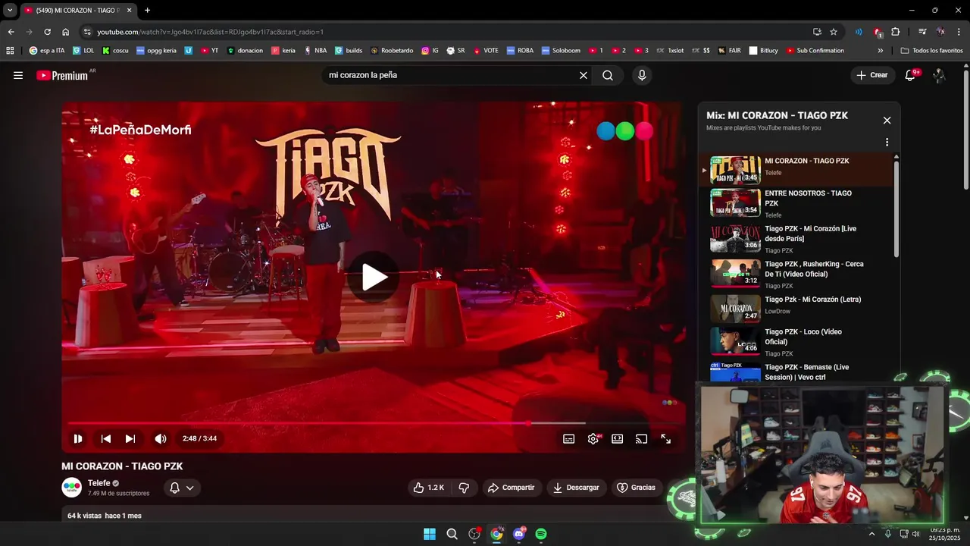The width and height of the screenshot is (970, 546).
Task: Click the large play button overlay on video
Action: [x=374, y=277]
